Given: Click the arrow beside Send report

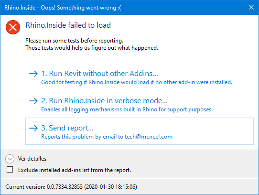Looking at the screenshot, I should coord(33,128).
